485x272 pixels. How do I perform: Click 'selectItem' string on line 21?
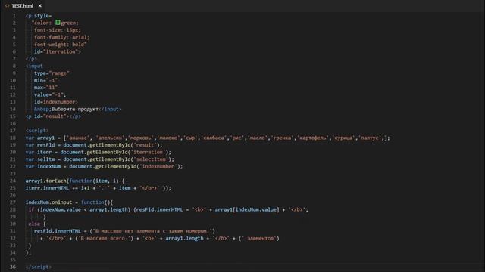coord(152,159)
